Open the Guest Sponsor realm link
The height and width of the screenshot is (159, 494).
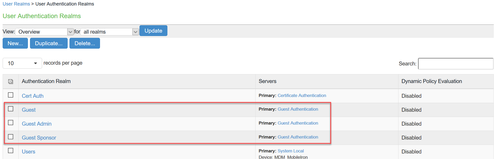(39, 138)
